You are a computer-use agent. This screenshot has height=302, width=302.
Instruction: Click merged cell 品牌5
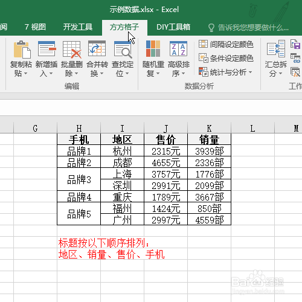[79, 214]
